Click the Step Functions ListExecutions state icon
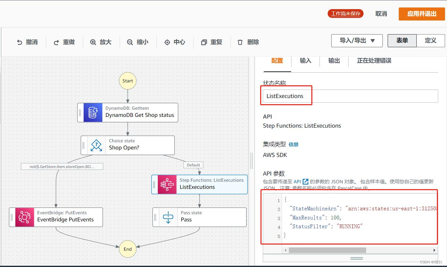 [167, 185]
